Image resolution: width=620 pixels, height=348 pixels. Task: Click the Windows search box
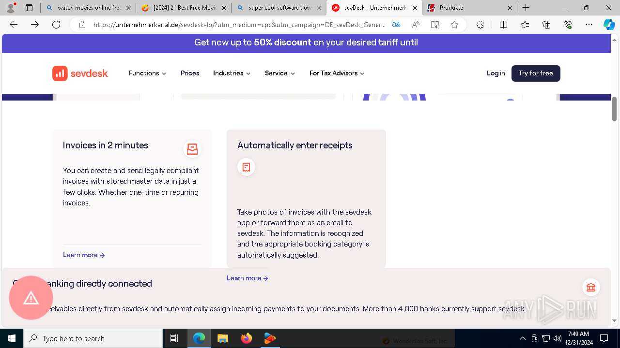point(93,338)
